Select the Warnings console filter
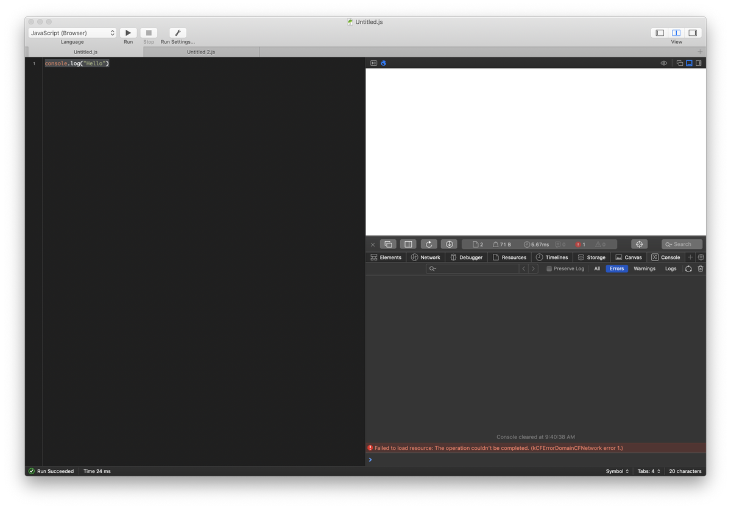Image resolution: width=731 pixels, height=509 pixels. pos(644,269)
